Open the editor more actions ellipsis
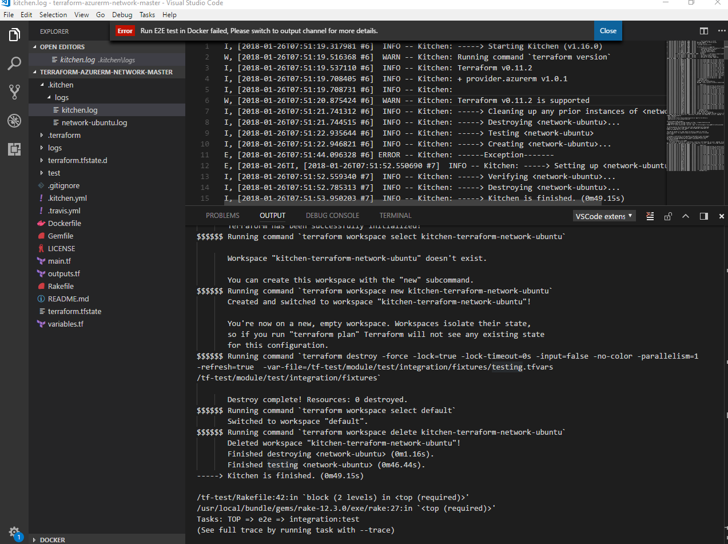 (721, 31)
